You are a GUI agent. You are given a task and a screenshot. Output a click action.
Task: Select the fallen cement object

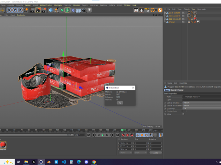pos(174,16)
